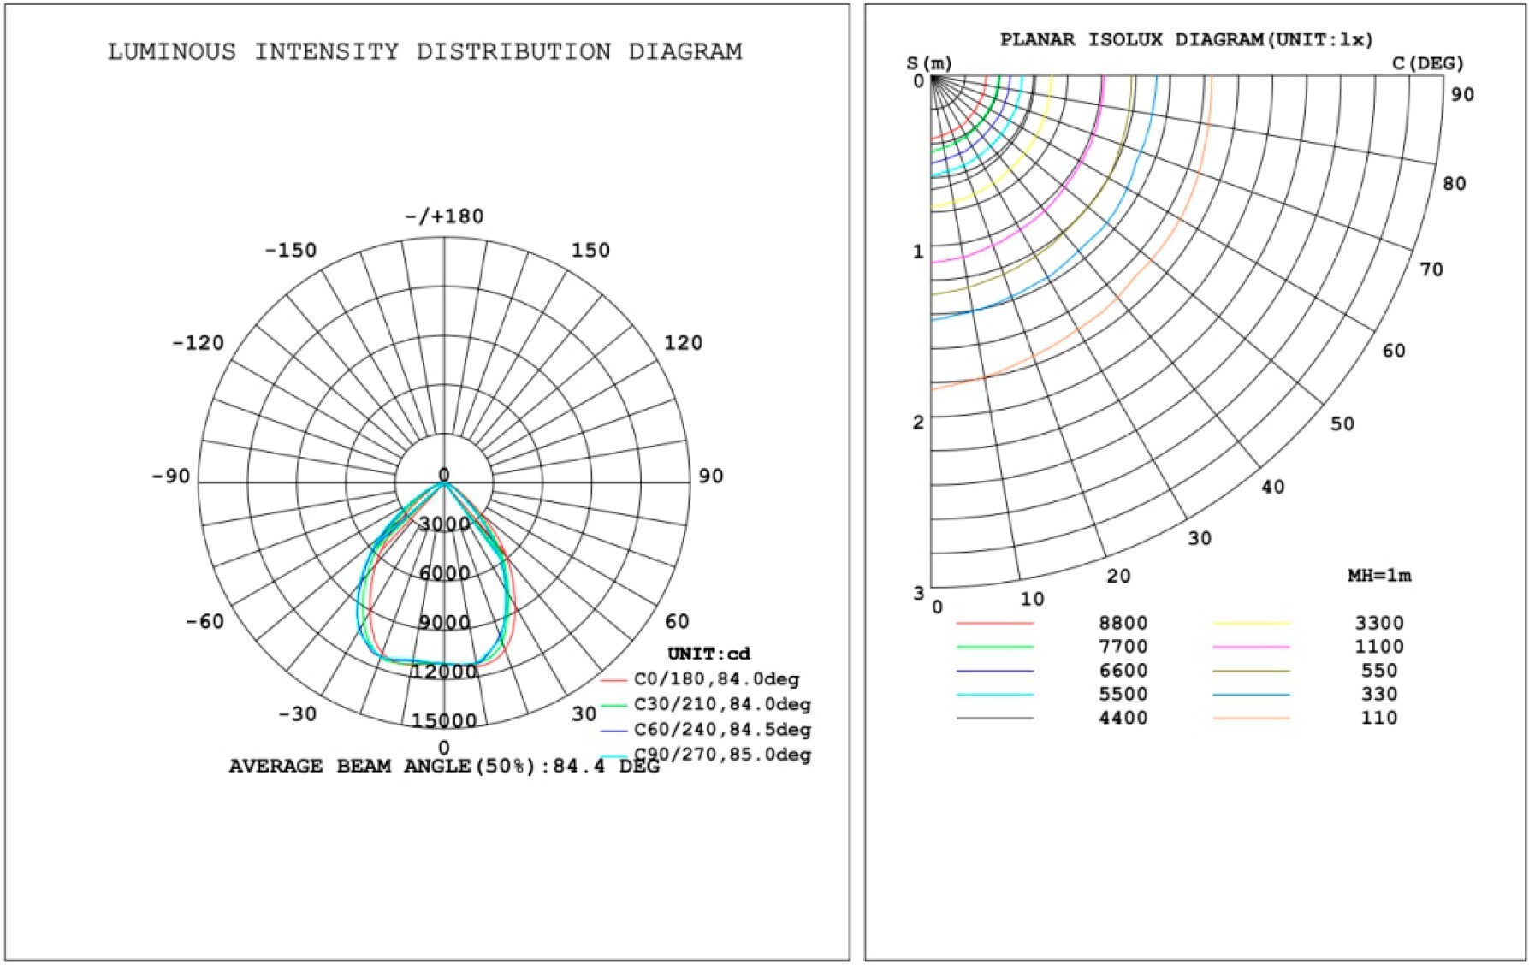Click the '110' isolux legend value
Screen dimensions: 1529x965
click(x=1379, y=718)
